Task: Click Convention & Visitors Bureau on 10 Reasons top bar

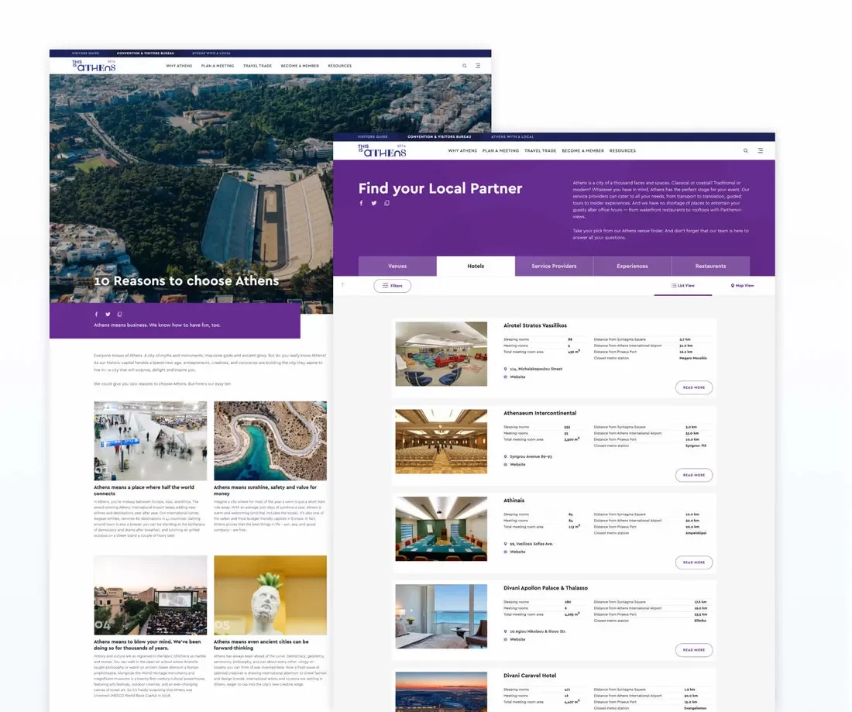Action: 146,53
